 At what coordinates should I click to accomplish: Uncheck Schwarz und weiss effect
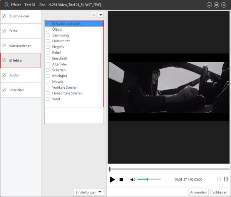(48, 24)
